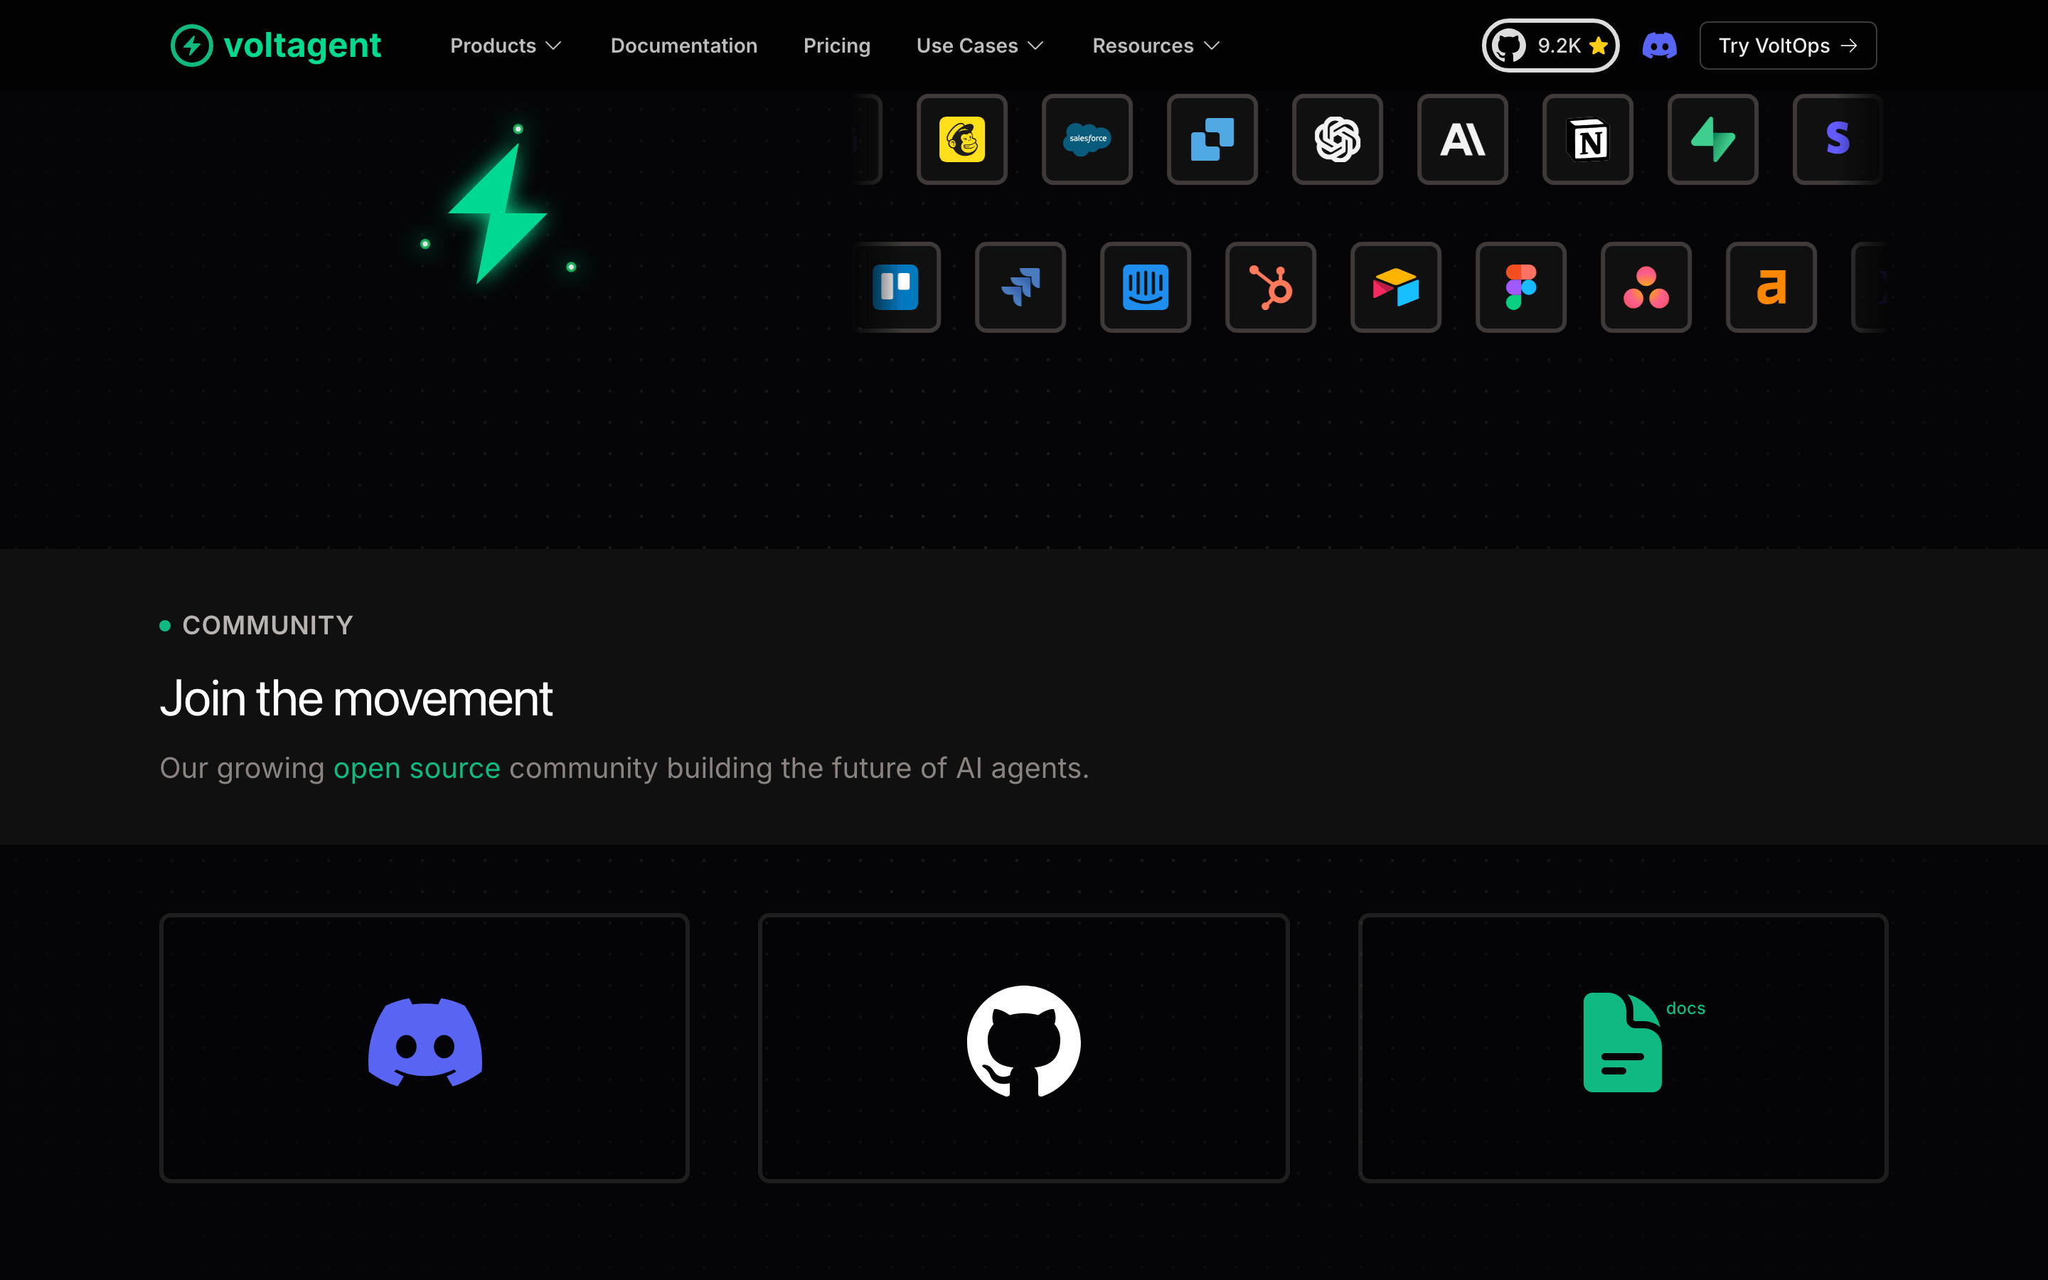This screenshot has width=2048, height=1280.
Task: Expand the Products dropdown menu
Action: coord(505,46)
